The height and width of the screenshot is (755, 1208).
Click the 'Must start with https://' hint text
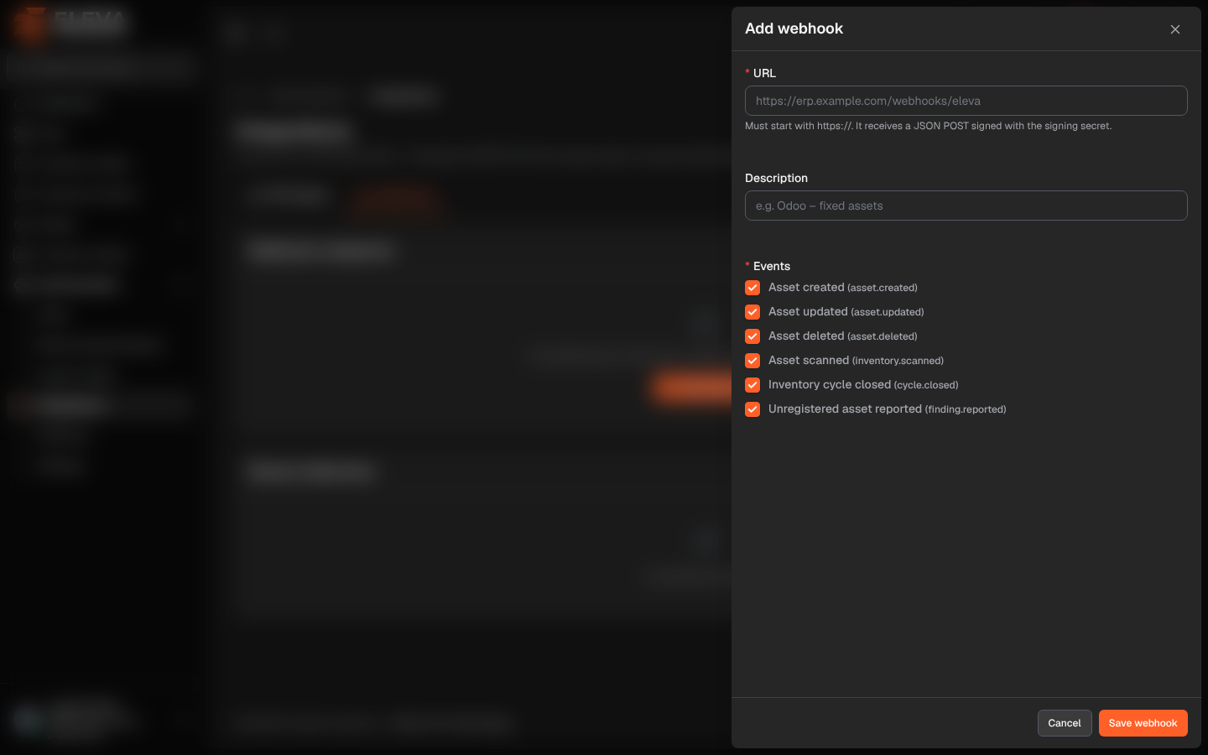click(929, 126)
